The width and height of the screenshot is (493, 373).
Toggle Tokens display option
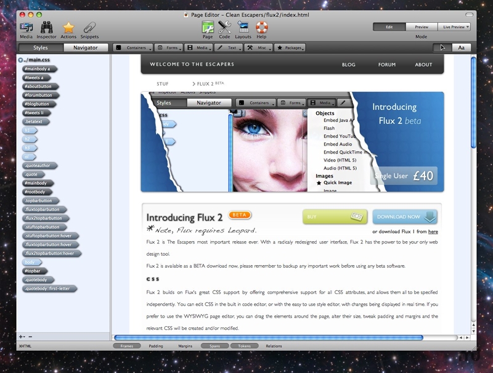[244, 346]
